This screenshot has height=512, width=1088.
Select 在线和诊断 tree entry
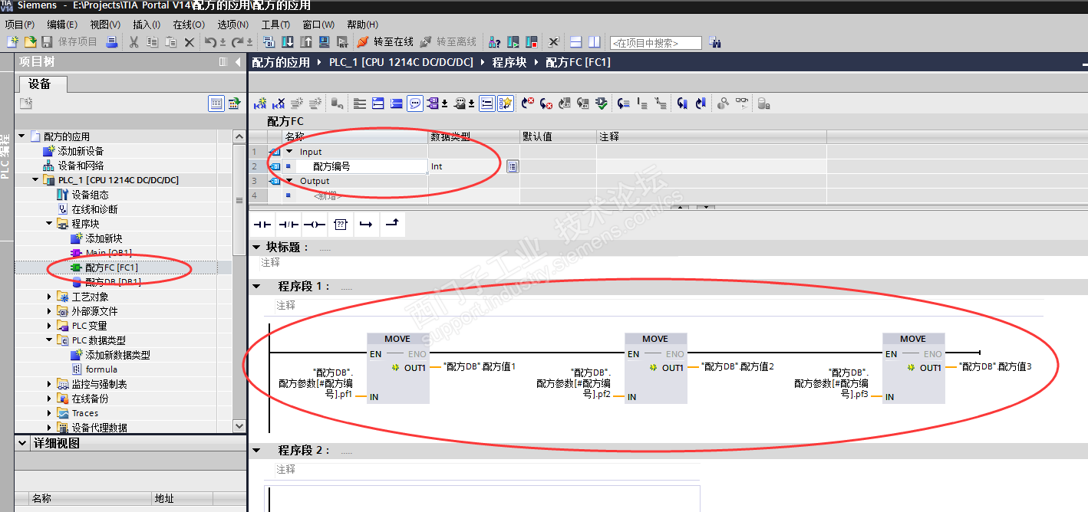point(94,209)
